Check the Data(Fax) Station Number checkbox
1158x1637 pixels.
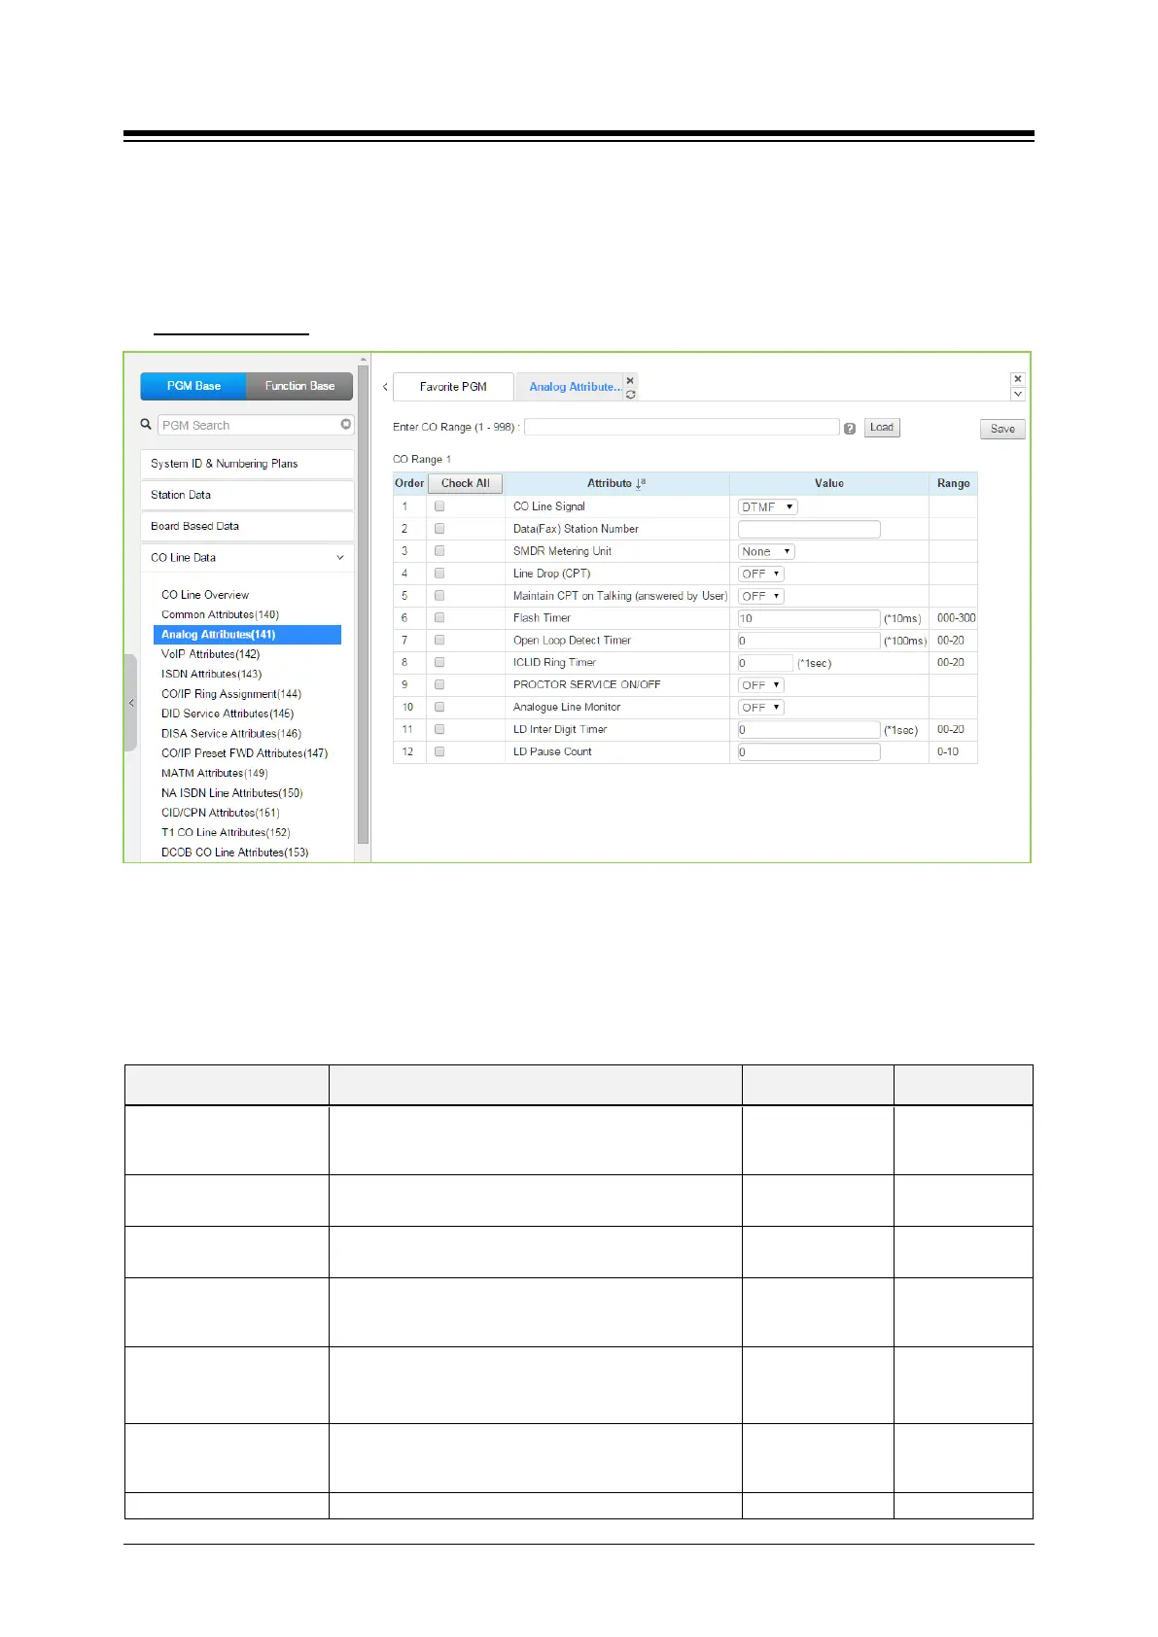click(439, 529)
